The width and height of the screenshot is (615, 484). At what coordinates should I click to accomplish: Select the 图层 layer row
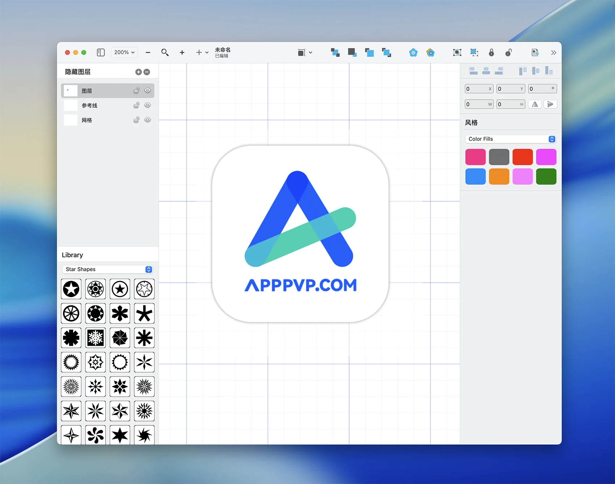(x=108, y=91)
